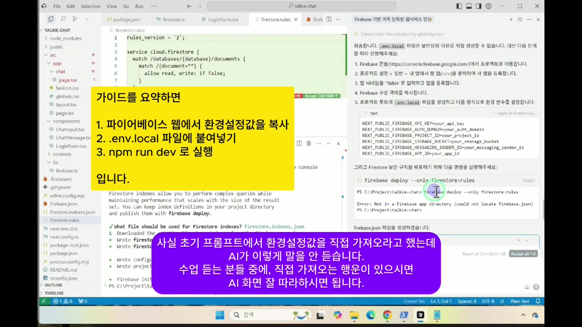The height and width of the screenshot is (327, 582).
Task: Open firestore.indexes.json in explorer
Action: tap(72, 212)
